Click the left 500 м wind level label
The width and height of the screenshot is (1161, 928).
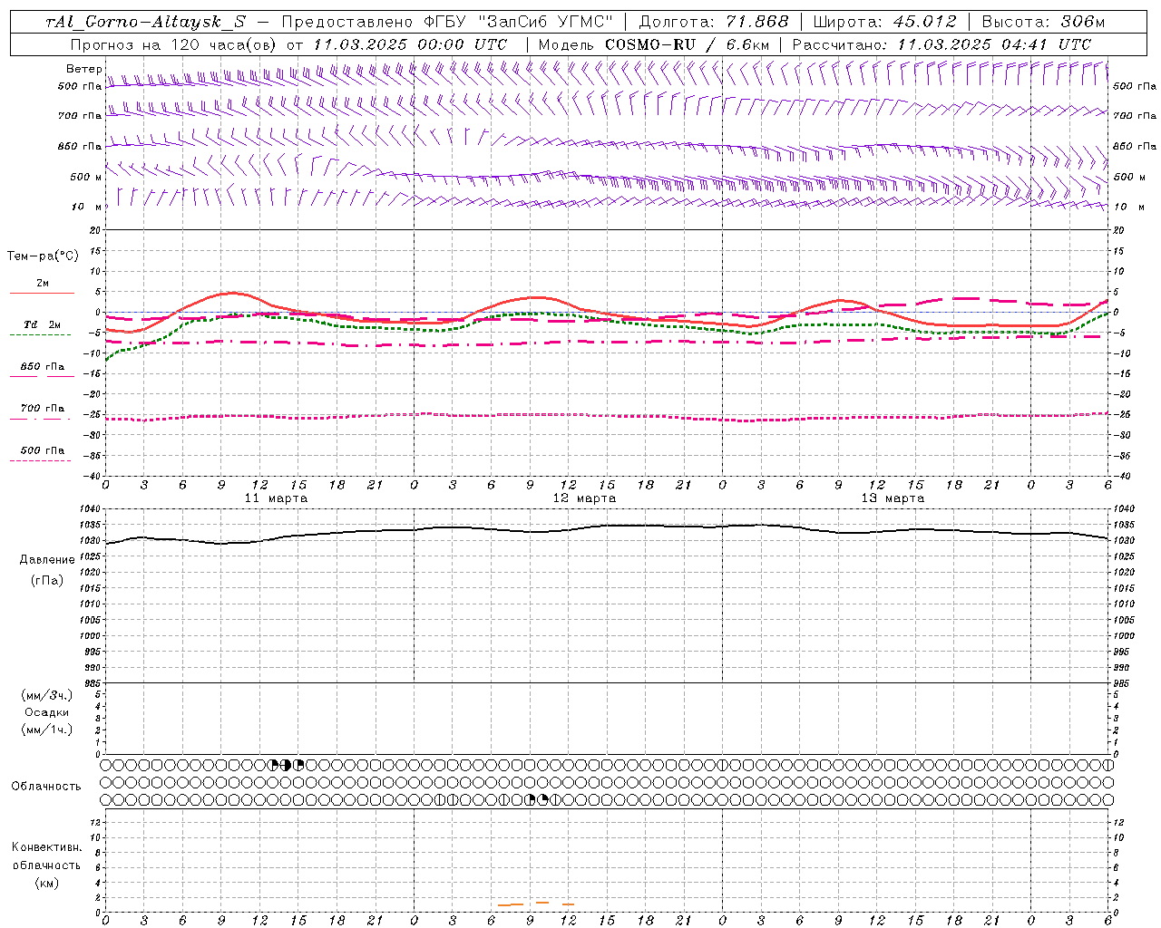pyautogui.click(x=86, y=177)
